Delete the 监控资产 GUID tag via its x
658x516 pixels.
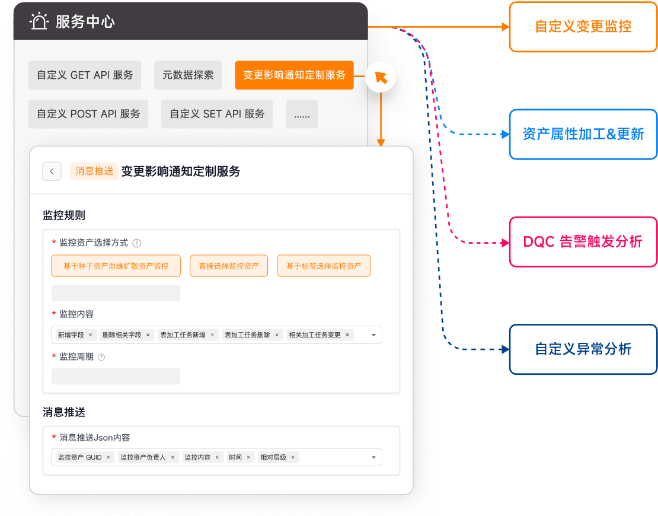point(108,457)
